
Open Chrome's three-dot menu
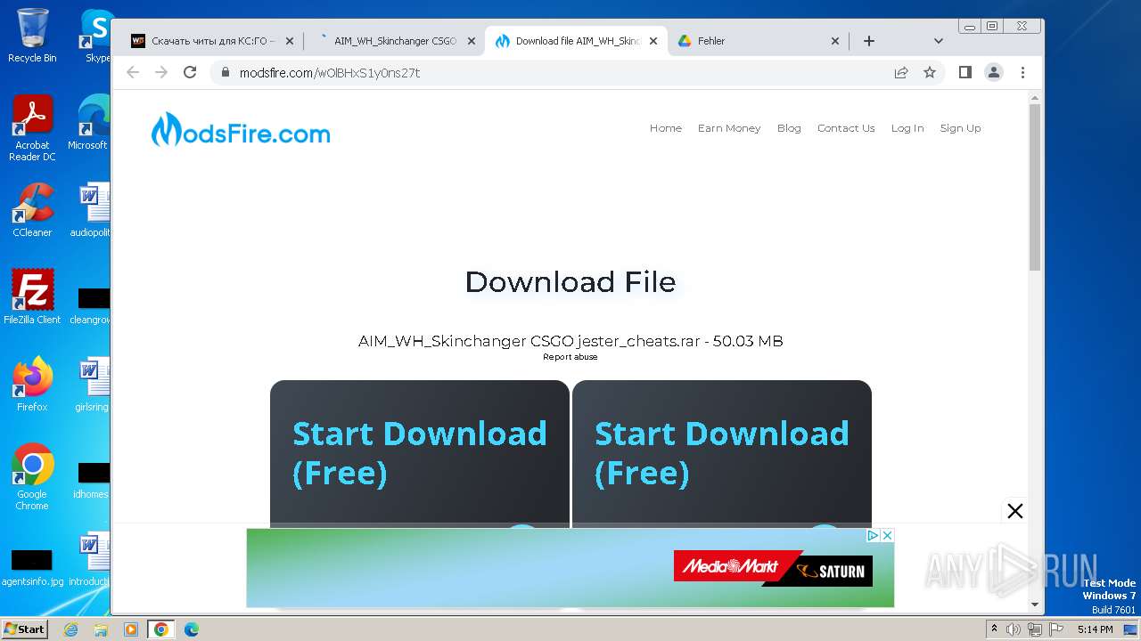coord(1022,72)
